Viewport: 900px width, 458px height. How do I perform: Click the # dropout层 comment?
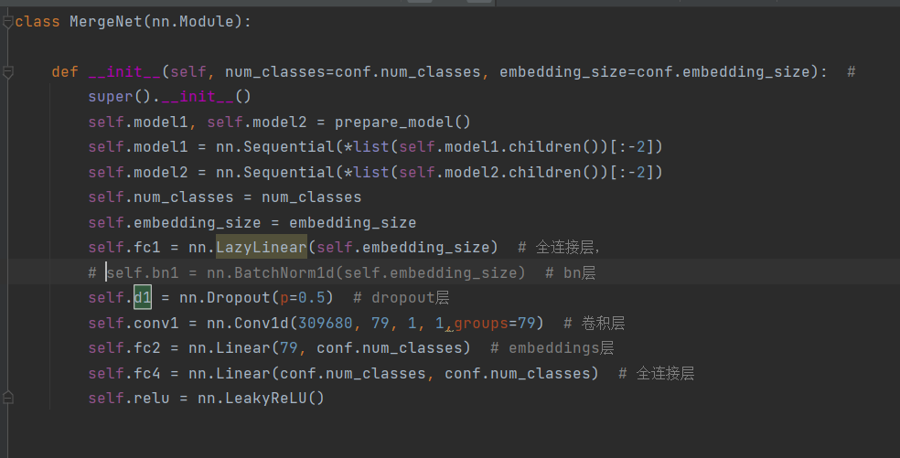402,297
